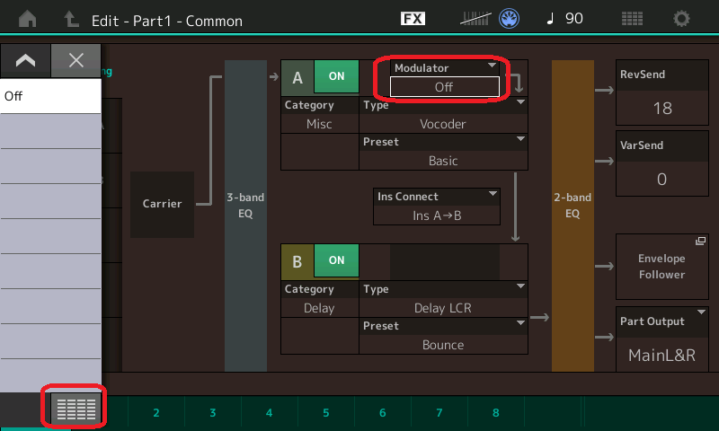Click the exit/up arrow icon
The height and width of the screenshot is (431, 719).
pos(71,19)
